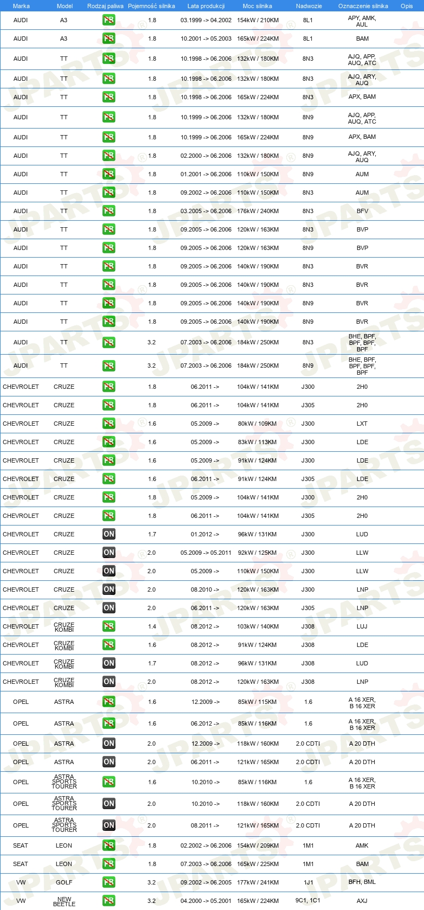The image size is (424, 910).
Task: Click the Rodzaj paliwa column header
Action: [x=105, y=6]
